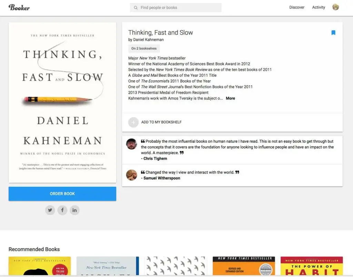Open the Discover page
The image size is (353, 277).
[297, 8]
